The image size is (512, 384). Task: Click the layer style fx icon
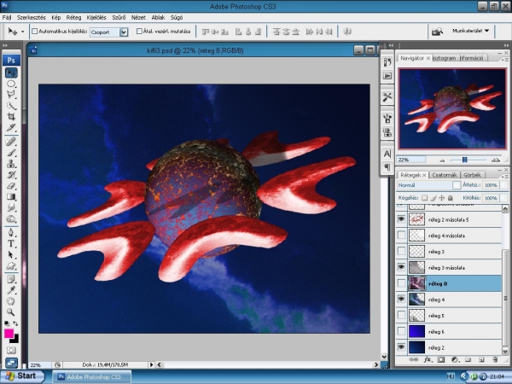tap(428, 360)
